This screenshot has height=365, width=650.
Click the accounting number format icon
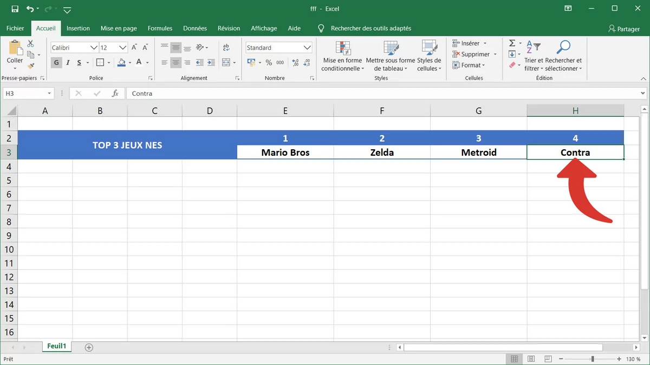[x=251, y=63]
